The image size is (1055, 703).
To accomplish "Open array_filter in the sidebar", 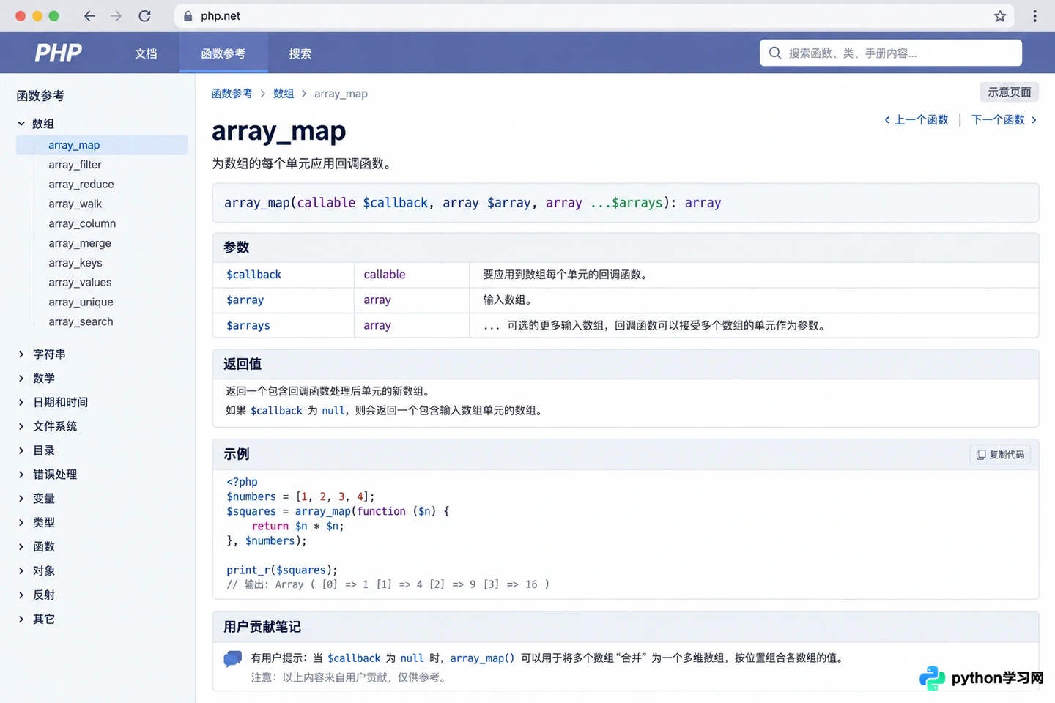I will (x=75, y=165).
